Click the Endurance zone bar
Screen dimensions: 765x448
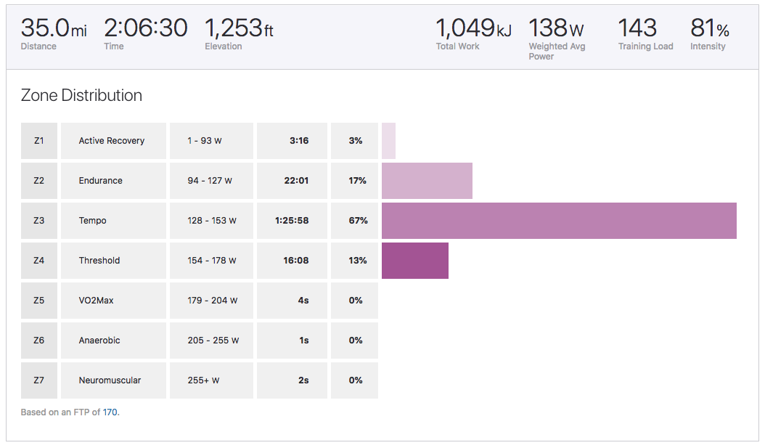click(427, 181)
